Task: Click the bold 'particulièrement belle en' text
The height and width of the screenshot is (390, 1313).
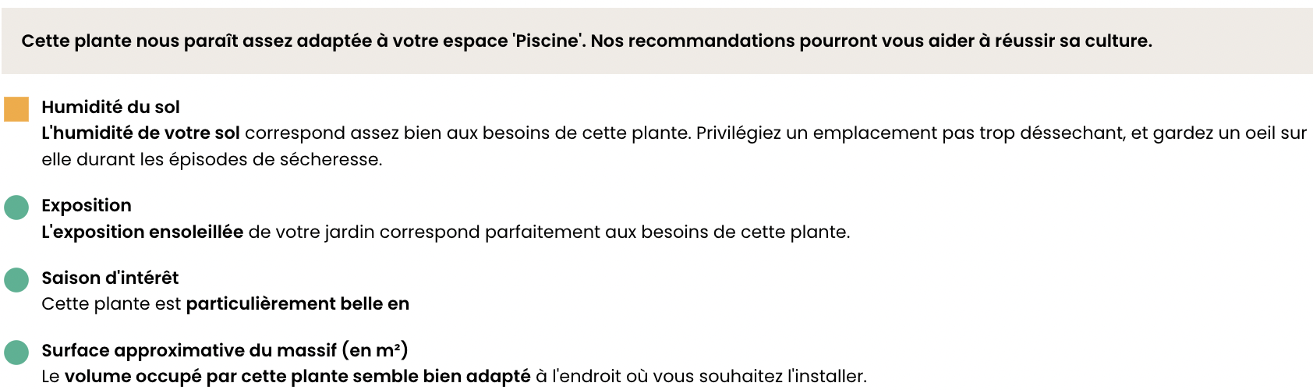Action: click(297, 303)
